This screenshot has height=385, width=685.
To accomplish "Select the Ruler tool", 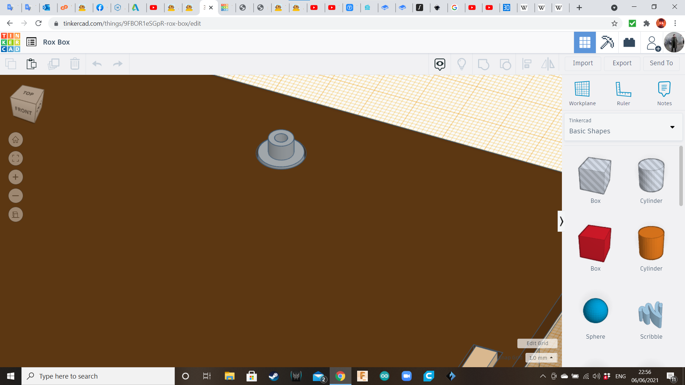I will coord(623,93).
